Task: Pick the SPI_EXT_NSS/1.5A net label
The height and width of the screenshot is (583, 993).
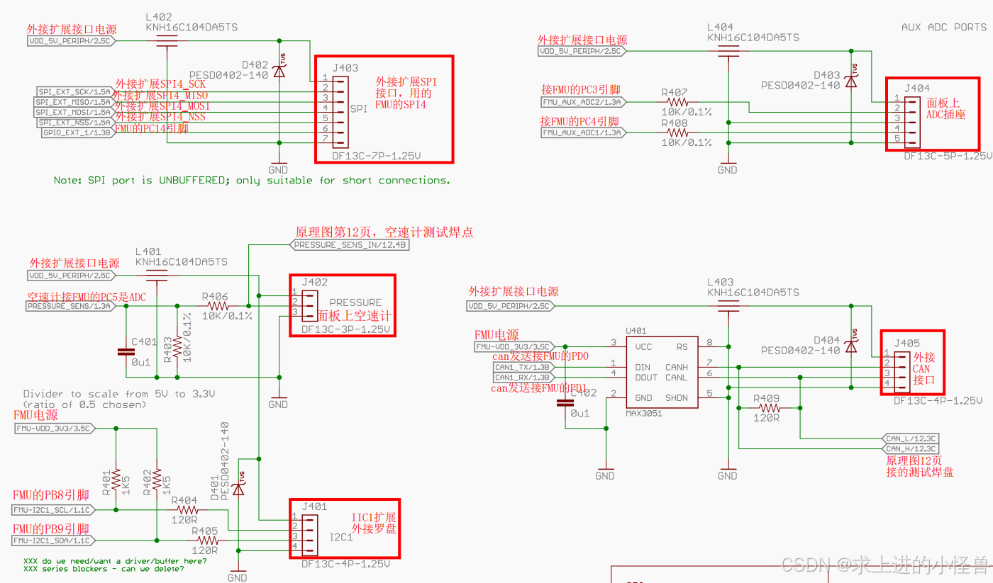Action: click(74, 123)
